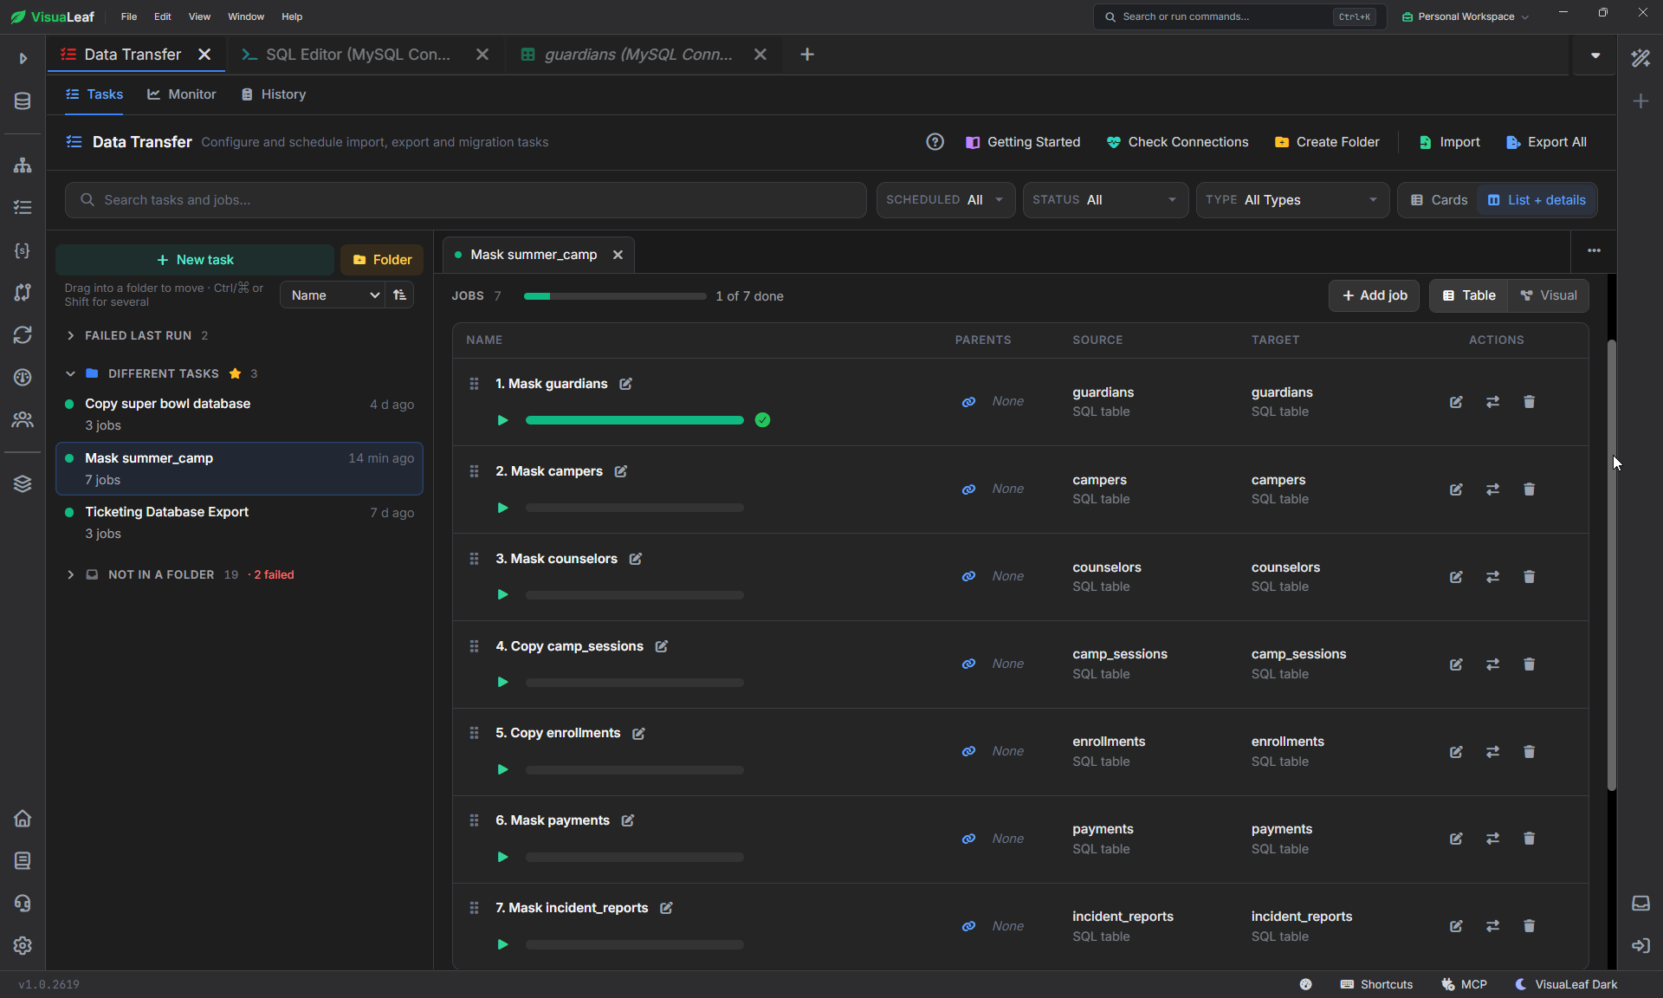Expand the NOT IN A FOLDER group
The image size is (1663, 998).
click(70, 574)
